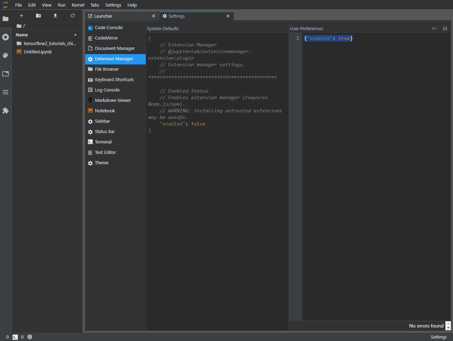This screenshot has width=453, height=341.
Task: Click the New Launcher plus icon
Action: point(21,16)
